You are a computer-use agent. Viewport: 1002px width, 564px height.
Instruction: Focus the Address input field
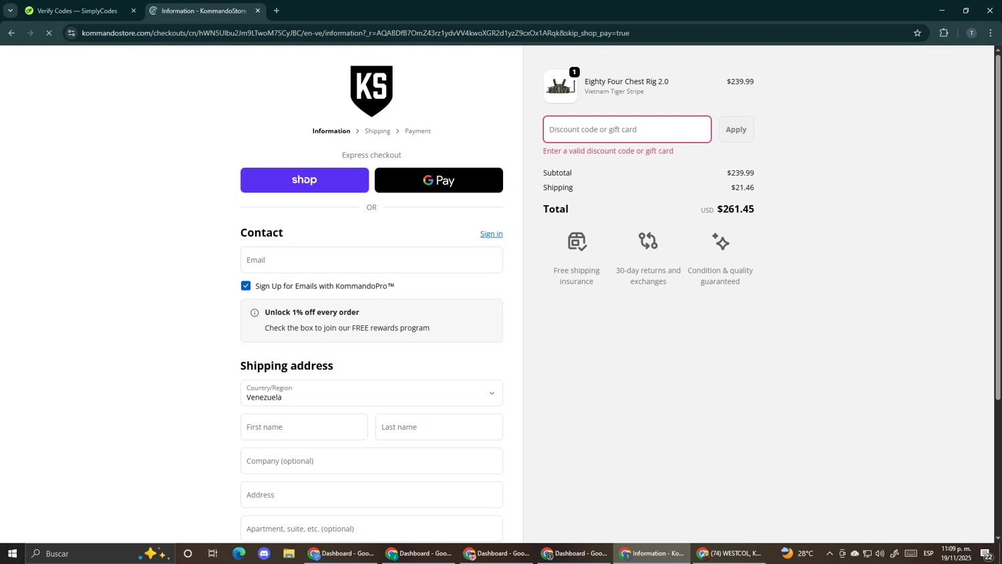click(371, 495)
